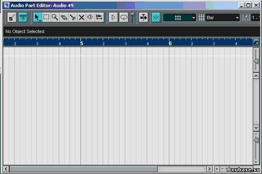Click vertical zoom minus sign
Screen dimensions: 262x174
point(256,134)
